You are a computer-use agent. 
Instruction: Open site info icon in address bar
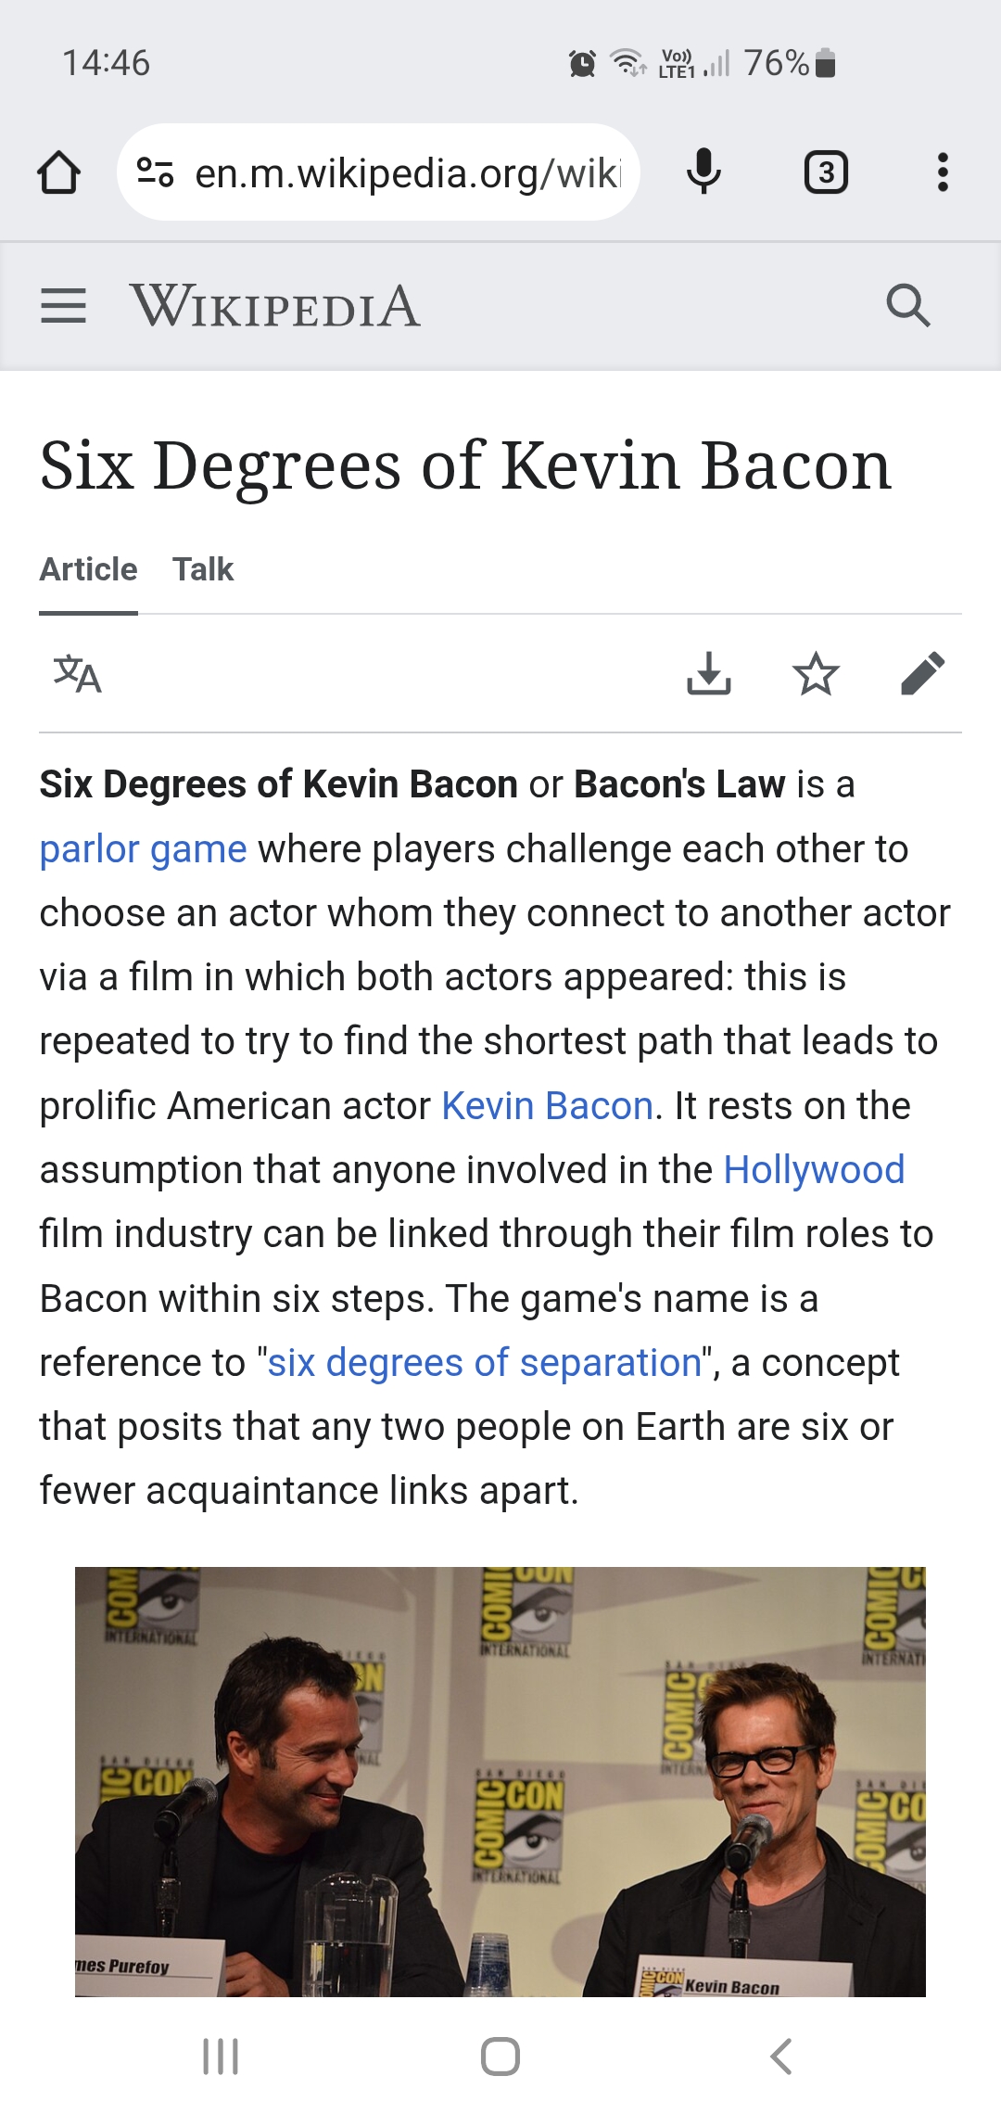[x=155, y=172]
